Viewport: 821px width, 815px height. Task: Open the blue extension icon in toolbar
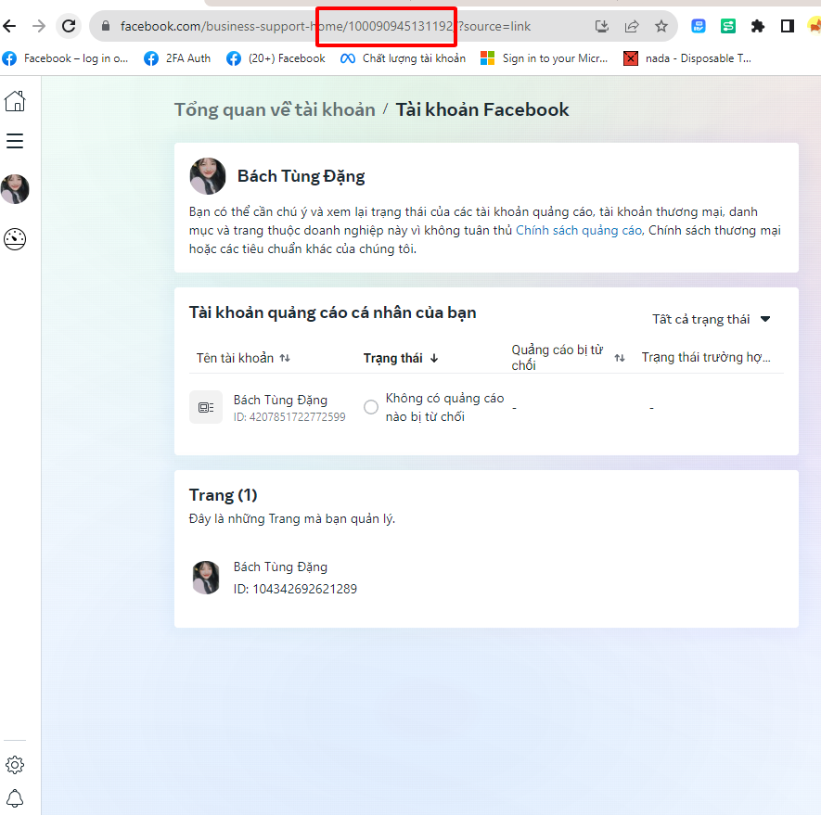(699, 26)
